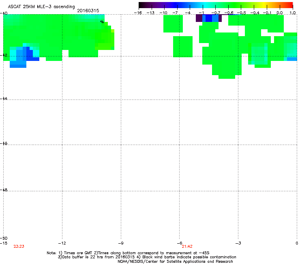Image resolution: width=300 pixels, height=264 pixels.
Task: Click the NOAA/NESDIS Center credit line
Action: click(x=175, y=262)
